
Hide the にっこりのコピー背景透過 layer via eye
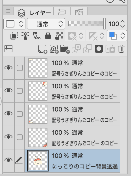[8, 160]
